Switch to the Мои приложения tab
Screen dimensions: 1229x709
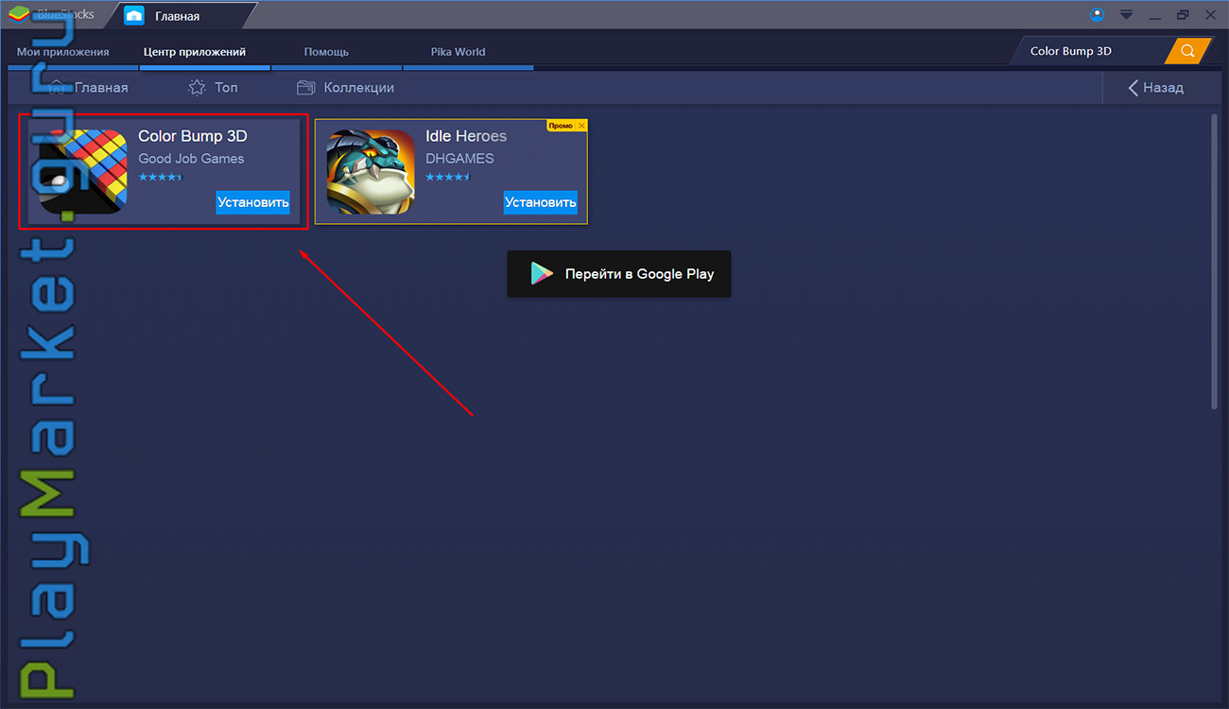(x=62, y=52)
